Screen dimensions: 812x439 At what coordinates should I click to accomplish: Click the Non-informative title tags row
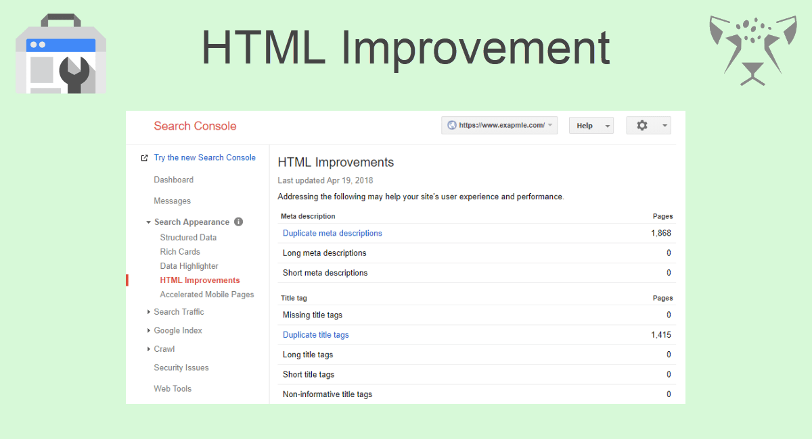coord(476,394)
